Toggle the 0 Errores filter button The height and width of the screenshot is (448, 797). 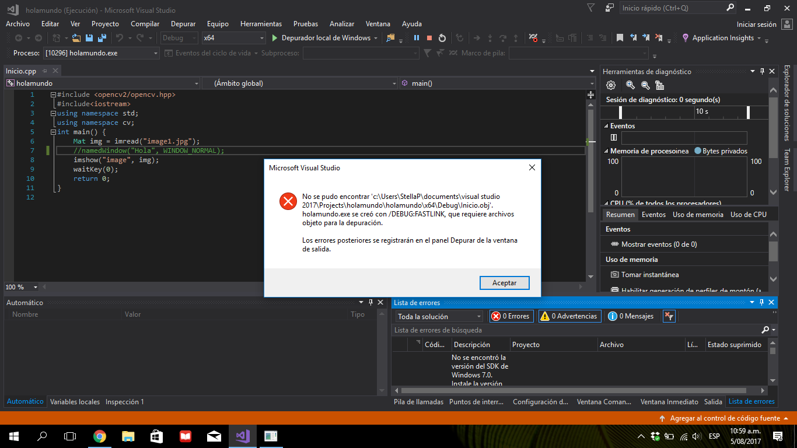click(511, 316)
